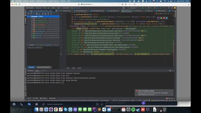Open the AnyDesk Actions menu
This screenshot has height=113, width=201.
point(26,1)
